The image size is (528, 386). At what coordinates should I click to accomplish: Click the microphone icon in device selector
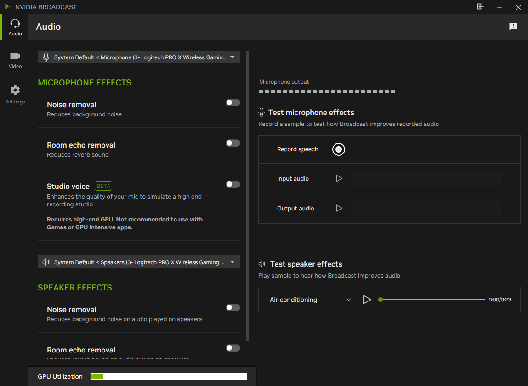click(x=45, y=57)
